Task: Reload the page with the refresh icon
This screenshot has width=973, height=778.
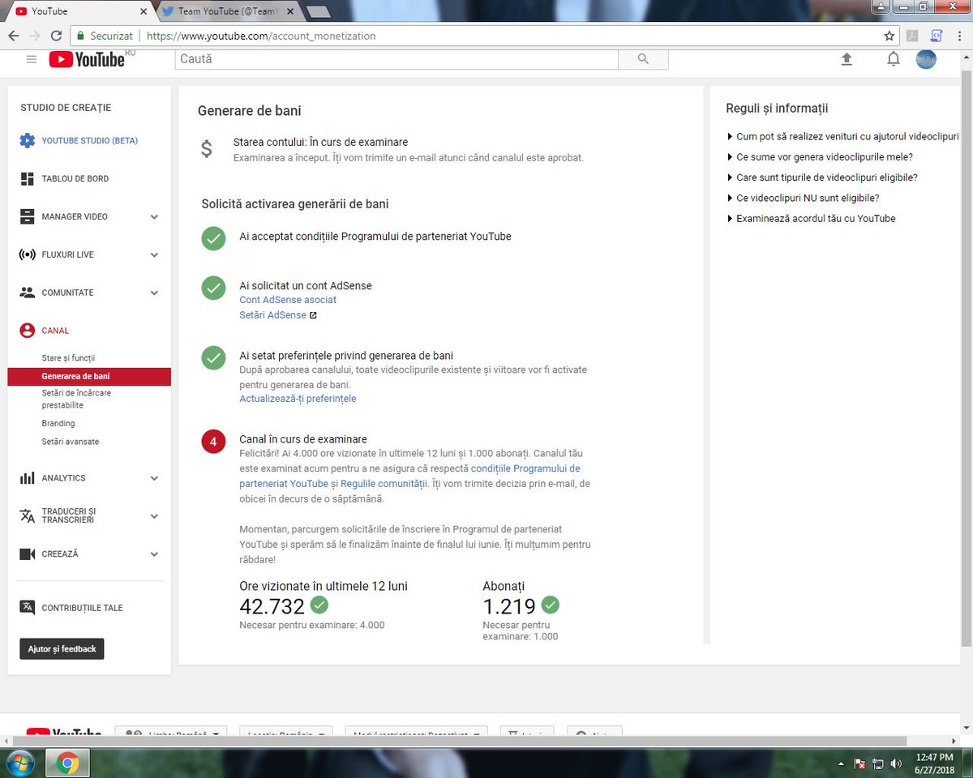Action: [56, 36]
